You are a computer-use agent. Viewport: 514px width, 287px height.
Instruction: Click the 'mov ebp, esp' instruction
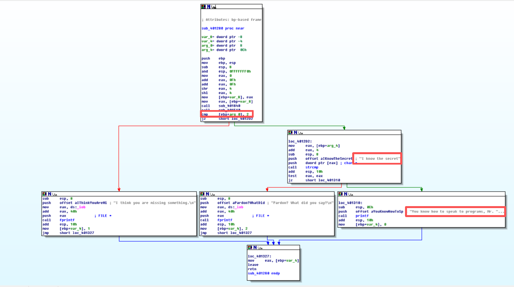pyautogui.click(x=219, y=63)
